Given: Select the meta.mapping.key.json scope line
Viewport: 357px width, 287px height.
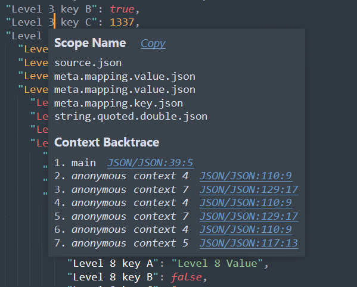Looking at the screenshot, I should tap(119, 104).
